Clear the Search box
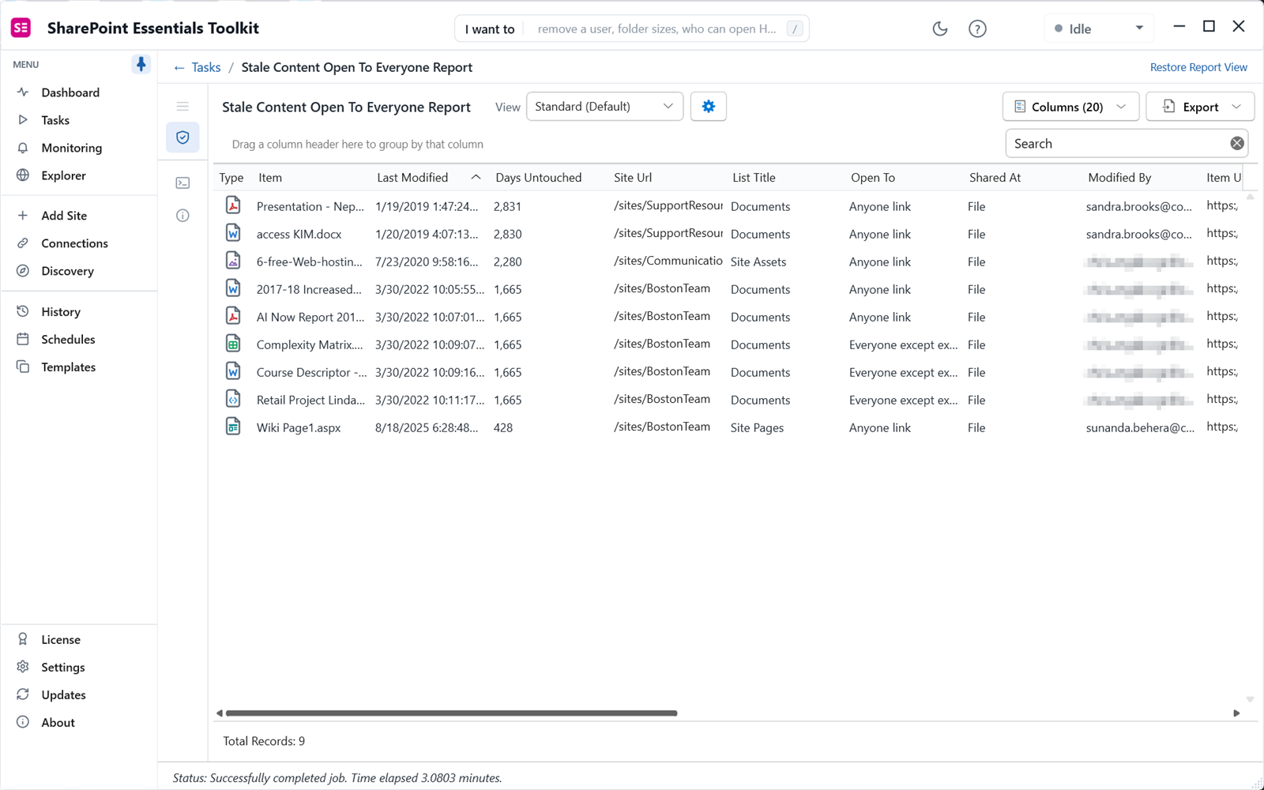Image resolution: width=1264 pixels, height=790 pixels. (1236, 143)
